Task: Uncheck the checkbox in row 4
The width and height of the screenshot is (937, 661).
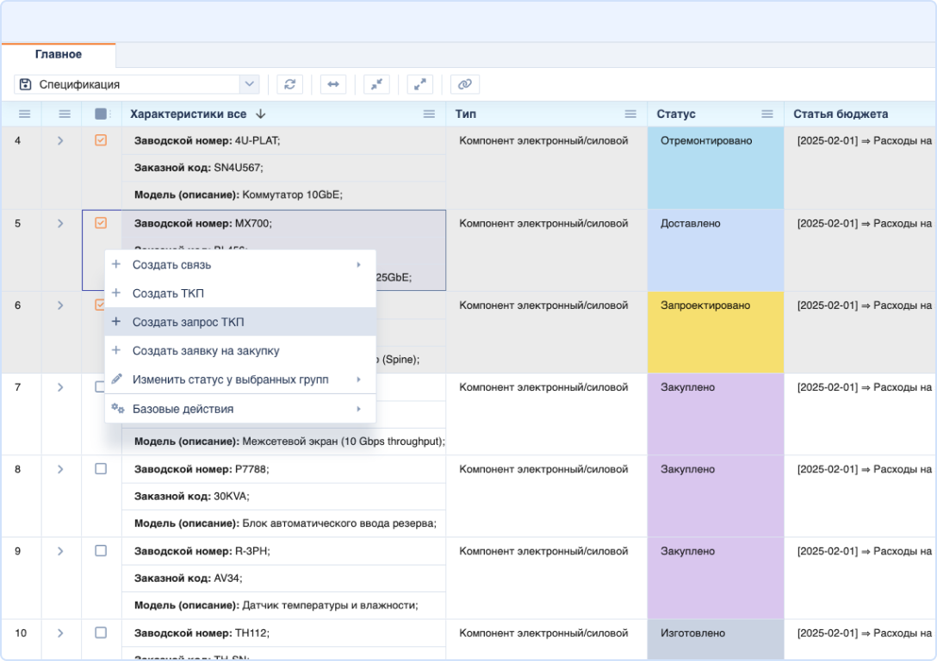Action: pos(101,140)
